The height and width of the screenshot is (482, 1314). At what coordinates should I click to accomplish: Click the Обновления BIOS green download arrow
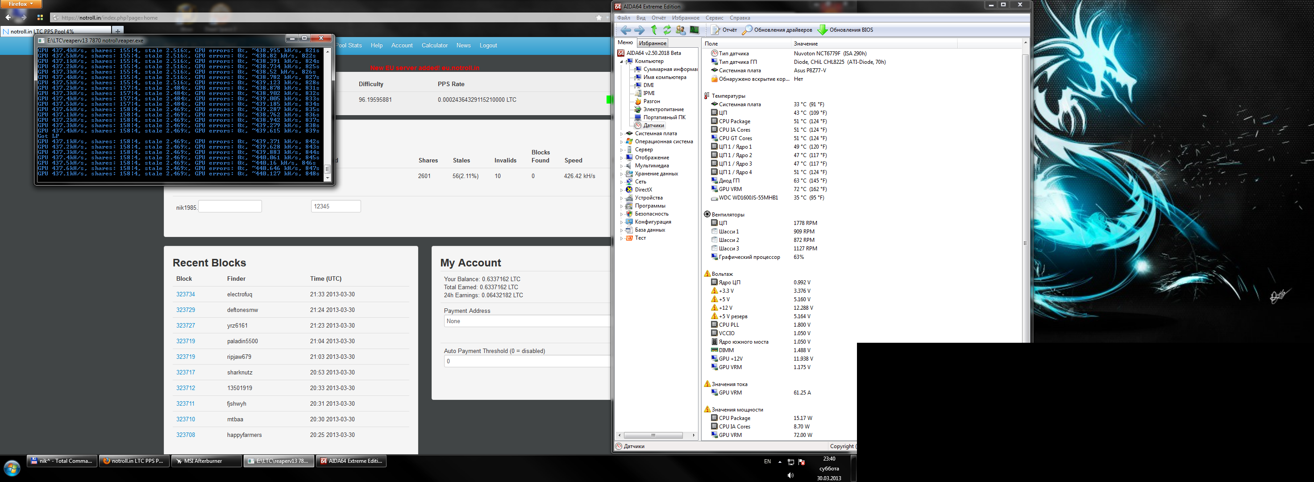[x=822, y=30]
